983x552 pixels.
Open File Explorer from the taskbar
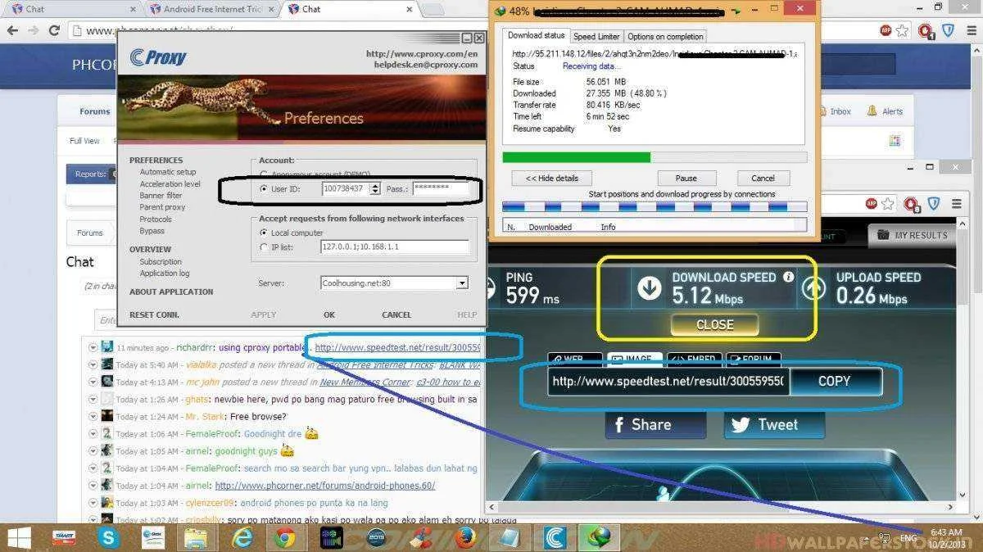pos(197,537)
